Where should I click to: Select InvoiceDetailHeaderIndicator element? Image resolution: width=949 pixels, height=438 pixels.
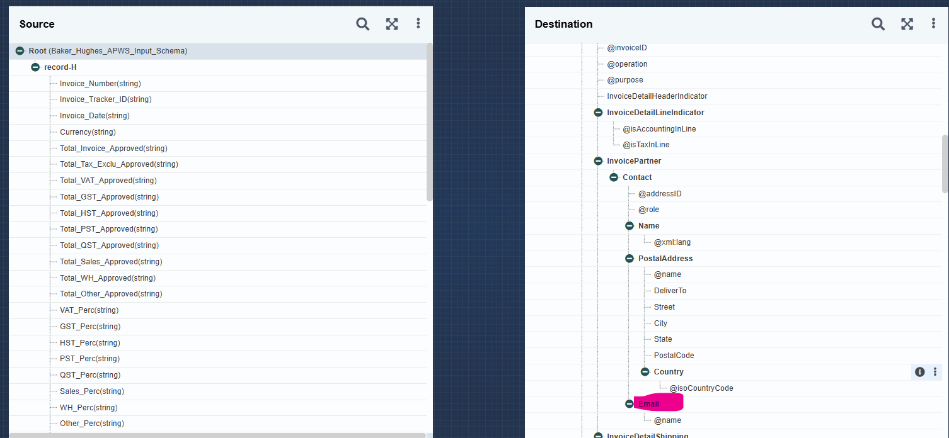point(657,96)
